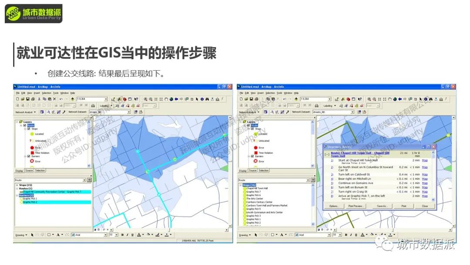Image resolution: width=470 pixels, height=265 pixels.
Task: Click Full Extent globe in left ArcMap window
Action: tap(171, 99)
